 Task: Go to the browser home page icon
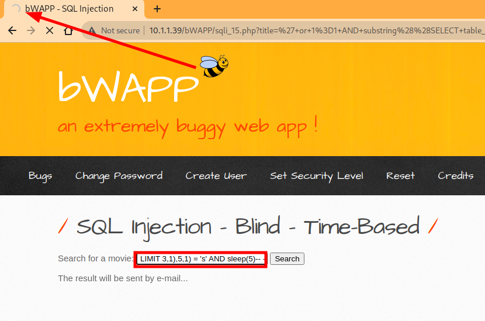[x=68, y=30]
